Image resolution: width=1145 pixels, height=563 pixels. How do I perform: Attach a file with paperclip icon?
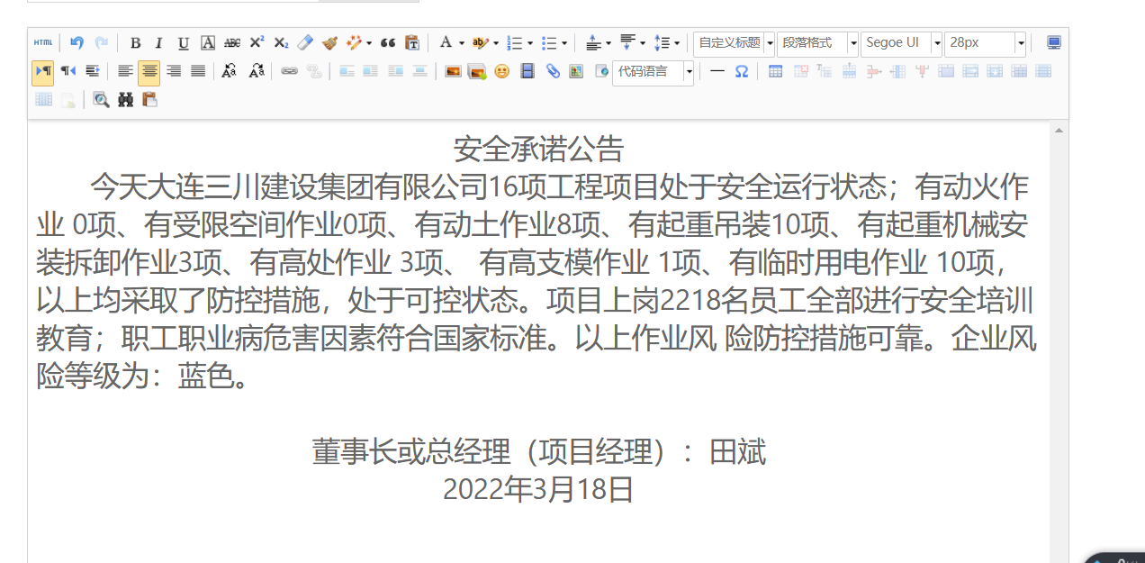(553, 70)
